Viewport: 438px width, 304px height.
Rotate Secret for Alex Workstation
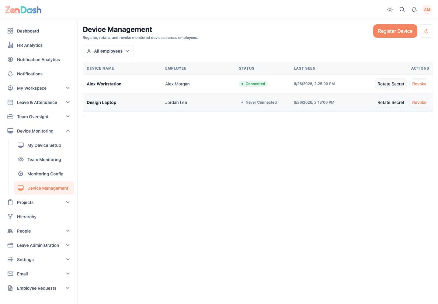(x=391, y=84)
